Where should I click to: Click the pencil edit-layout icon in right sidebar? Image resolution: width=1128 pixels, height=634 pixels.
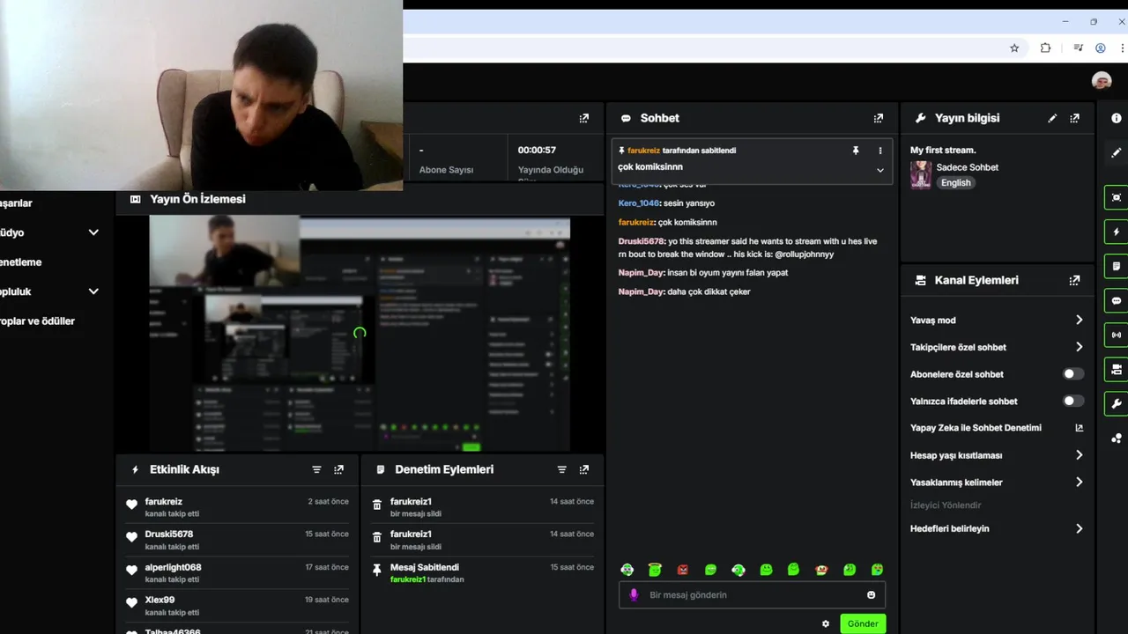1117,152
